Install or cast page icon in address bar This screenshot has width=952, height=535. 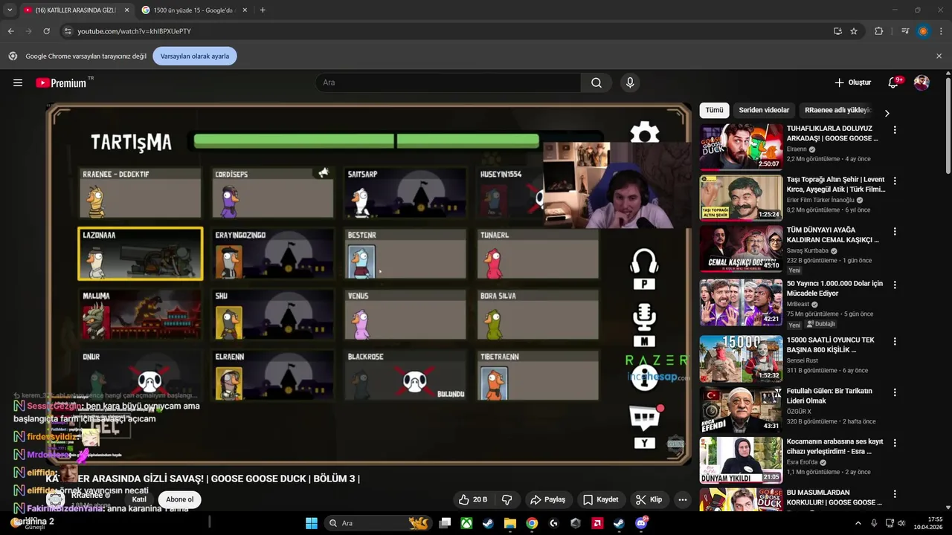tap(837, 31)
